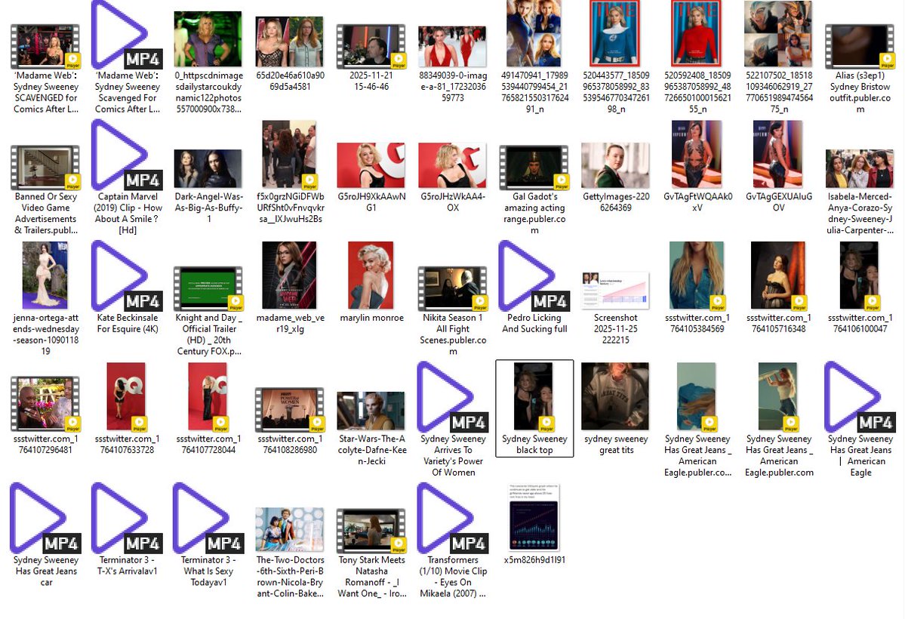Select the 522107502_18518109346062919 collage image
The image size is (905, 619).
click(x=779, y=33)
